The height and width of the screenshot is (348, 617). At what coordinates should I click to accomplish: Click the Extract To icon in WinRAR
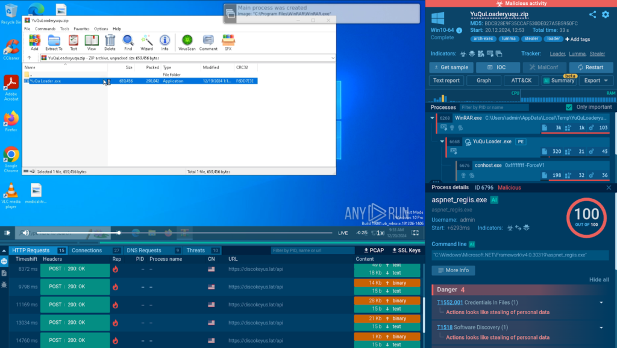click(x=54, y=42)
